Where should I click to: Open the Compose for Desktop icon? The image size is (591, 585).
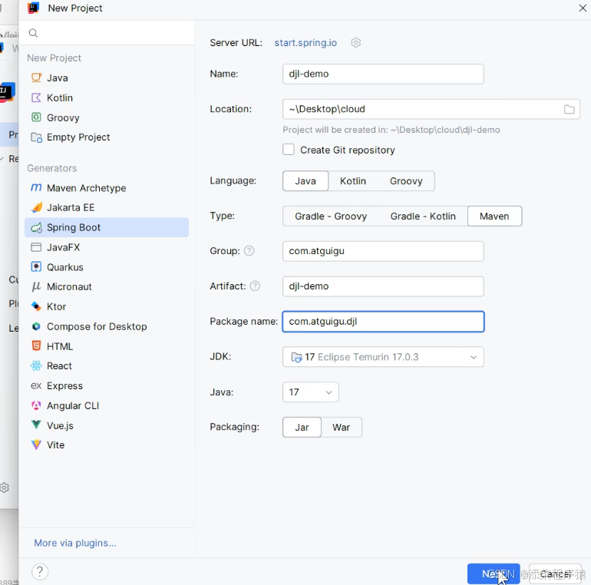point(36,326)
